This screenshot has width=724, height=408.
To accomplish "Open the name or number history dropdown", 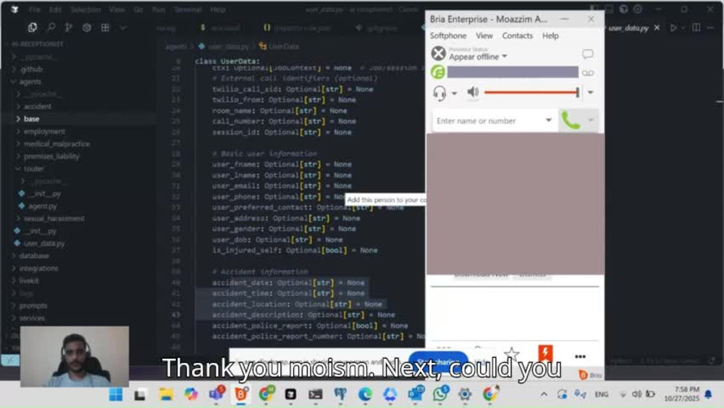I will coord(549,120).
